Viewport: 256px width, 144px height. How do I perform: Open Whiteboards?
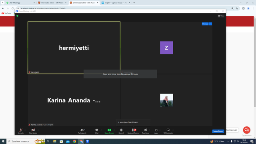click(x=168, y=131)
